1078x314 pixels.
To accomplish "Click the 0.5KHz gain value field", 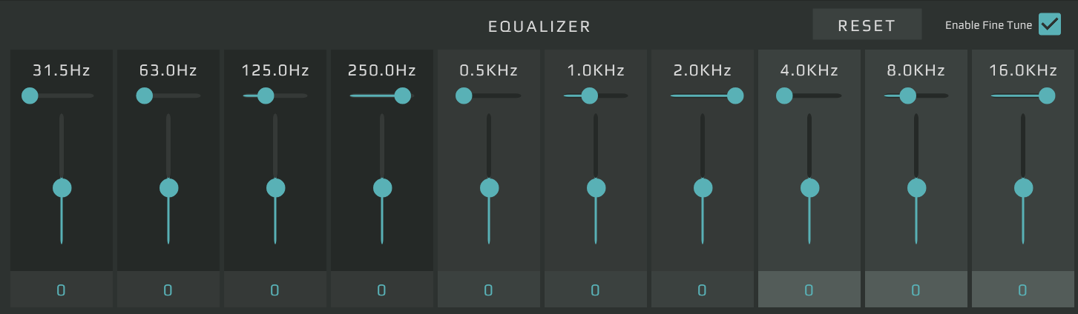I will click(x=489, y=290).
